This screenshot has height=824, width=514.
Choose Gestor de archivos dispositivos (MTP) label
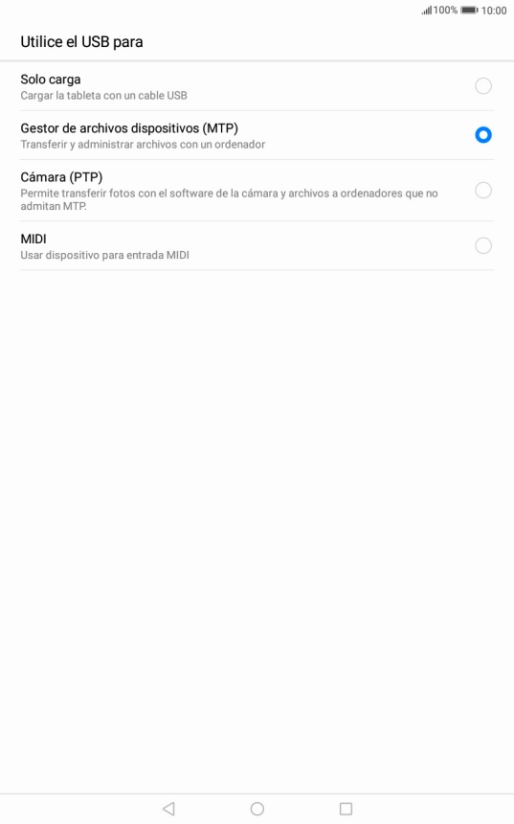pos(129,128)
